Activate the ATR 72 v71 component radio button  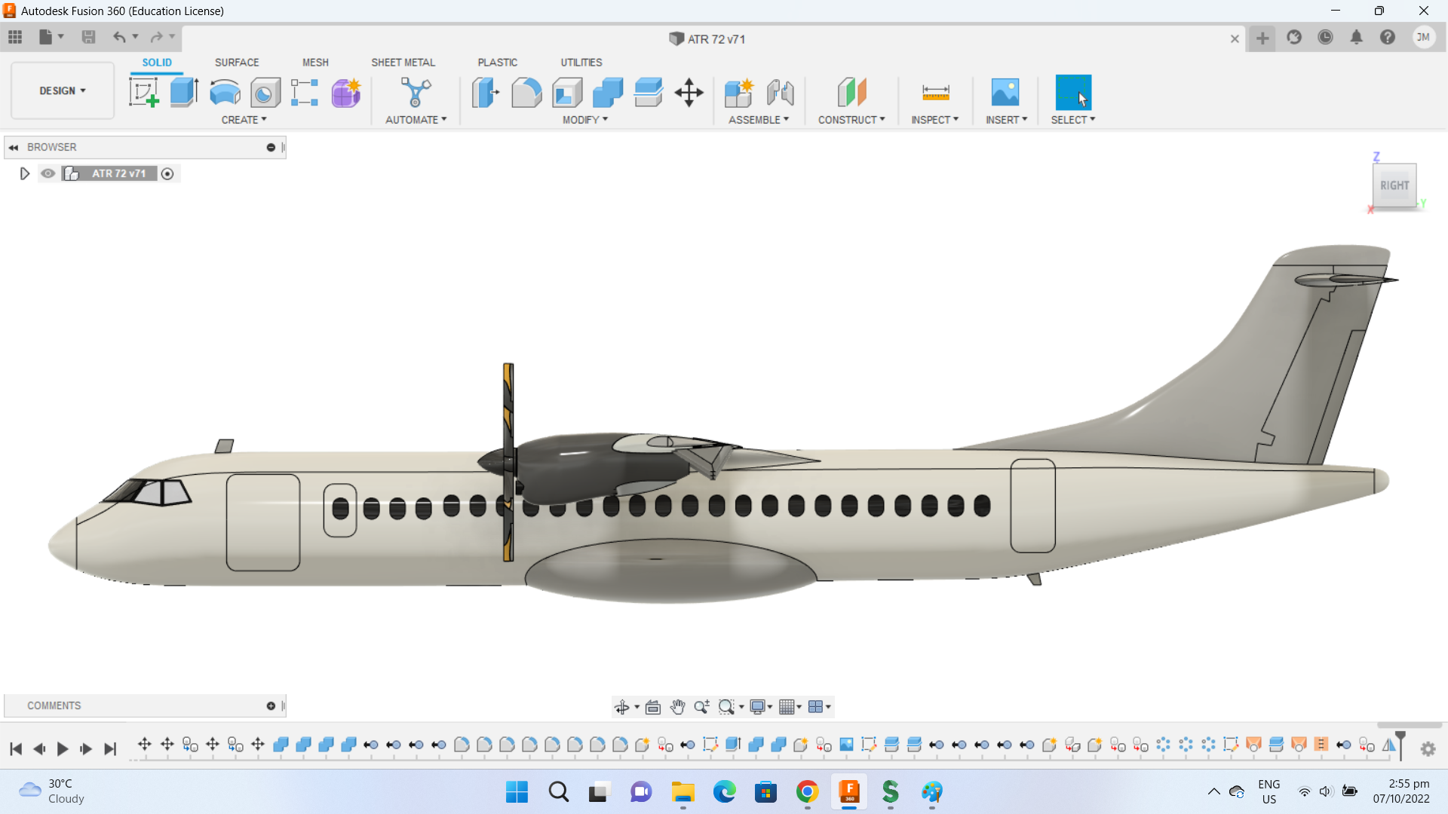[167, 174]
